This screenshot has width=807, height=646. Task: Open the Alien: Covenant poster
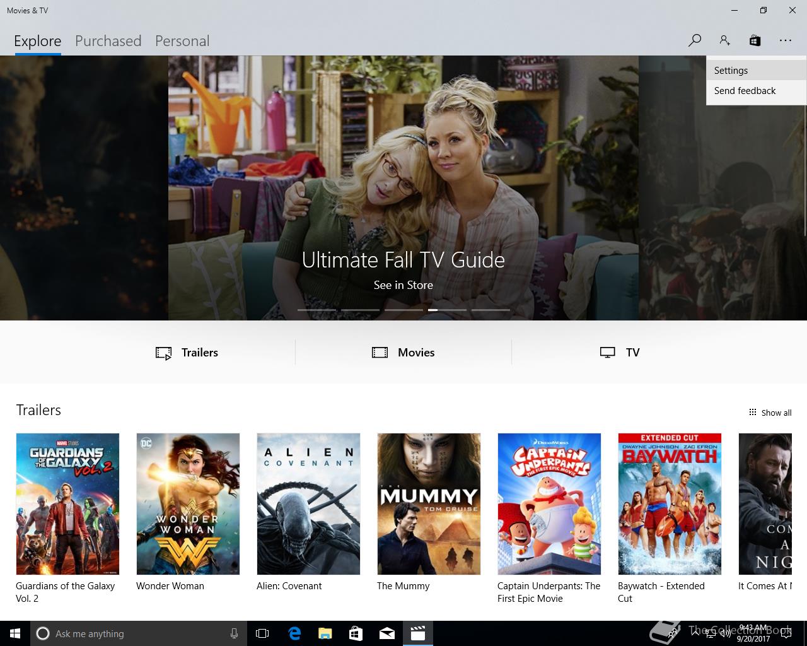308,503
